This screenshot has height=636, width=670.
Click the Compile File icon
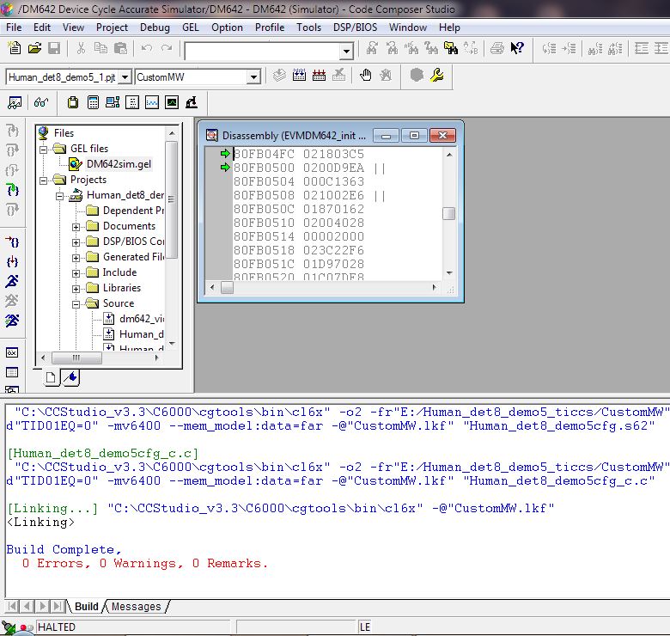279,76
